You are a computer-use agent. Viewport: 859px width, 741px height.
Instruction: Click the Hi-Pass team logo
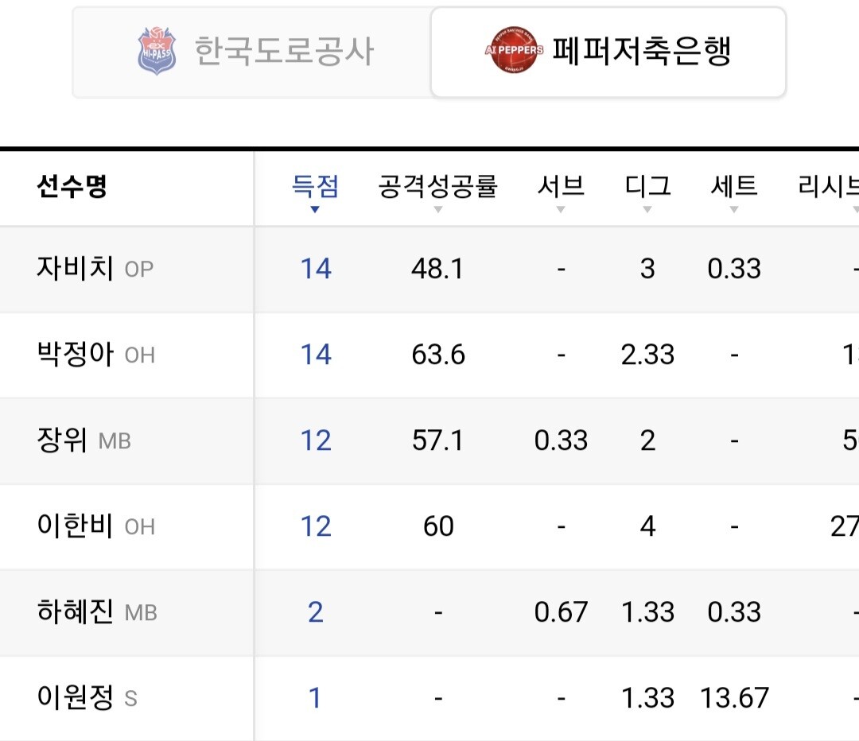pyautogui.click(x=157, y=51)
